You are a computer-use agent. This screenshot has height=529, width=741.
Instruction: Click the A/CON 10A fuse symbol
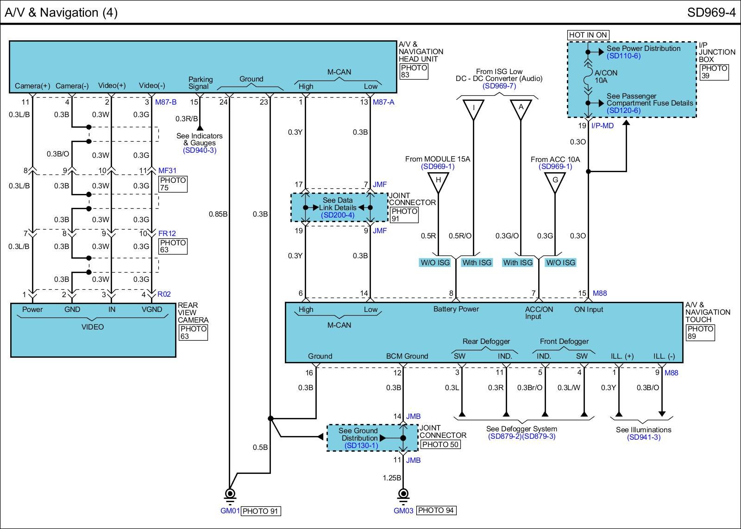pyautogui.click(x=588, y=76)
